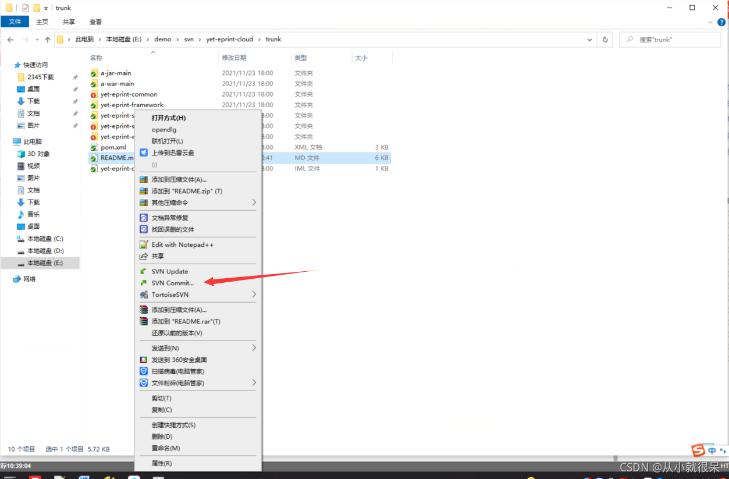The height and width of the screenshot is (479, 729).
Task: Click the Back navigation arrow
Action: (10, 40)
